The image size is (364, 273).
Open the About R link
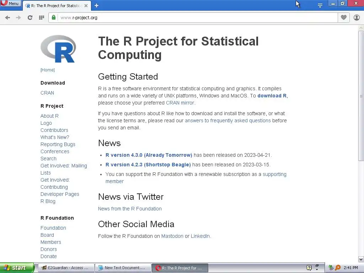[49, 116]
